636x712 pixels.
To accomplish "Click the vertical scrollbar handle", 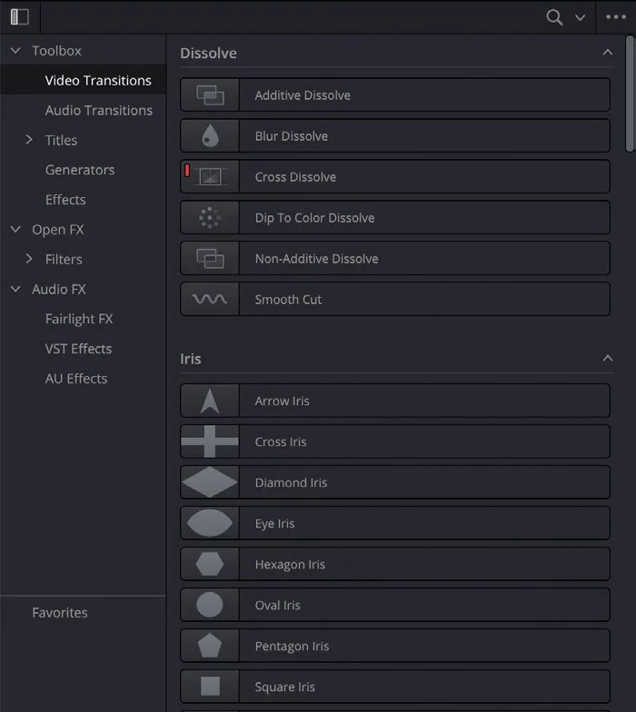I will pyautogui.click(x=629, y=94).
